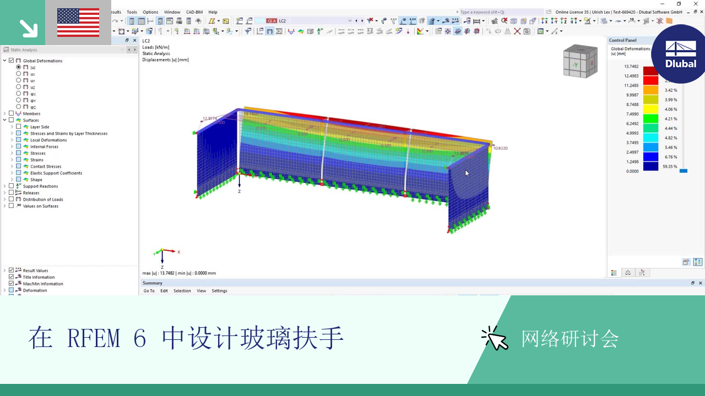Viewport: 705px width, 396px height.
Task: Expand the Stresses entry under Surfaces
Action: point(12,153)
